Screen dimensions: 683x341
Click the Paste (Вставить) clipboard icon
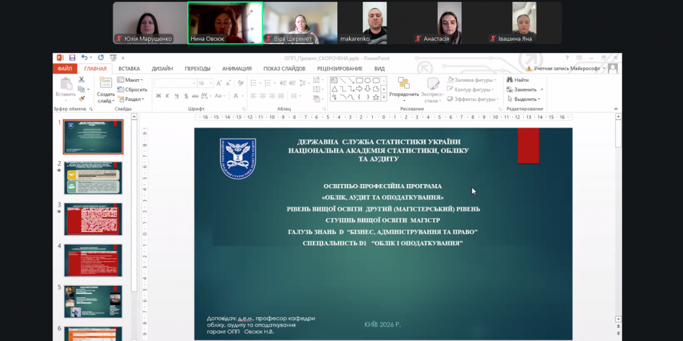pos(66,83)
